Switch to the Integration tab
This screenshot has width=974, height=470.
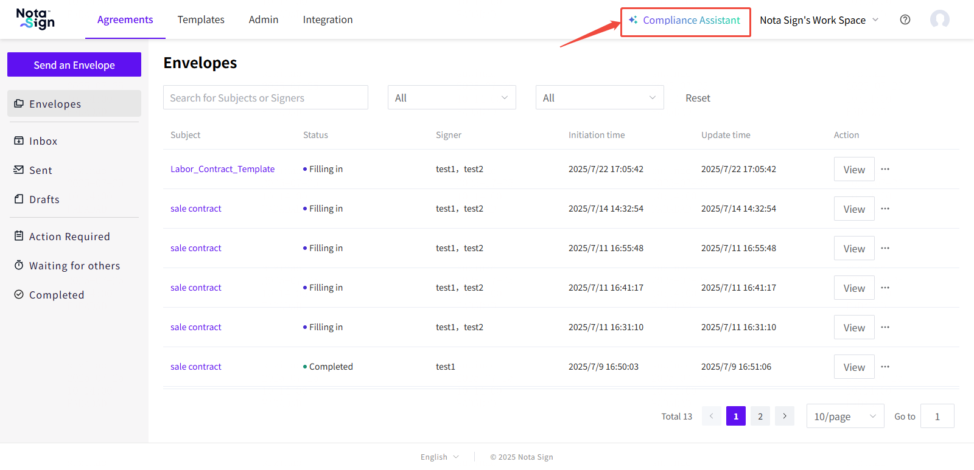pos(328,19)
